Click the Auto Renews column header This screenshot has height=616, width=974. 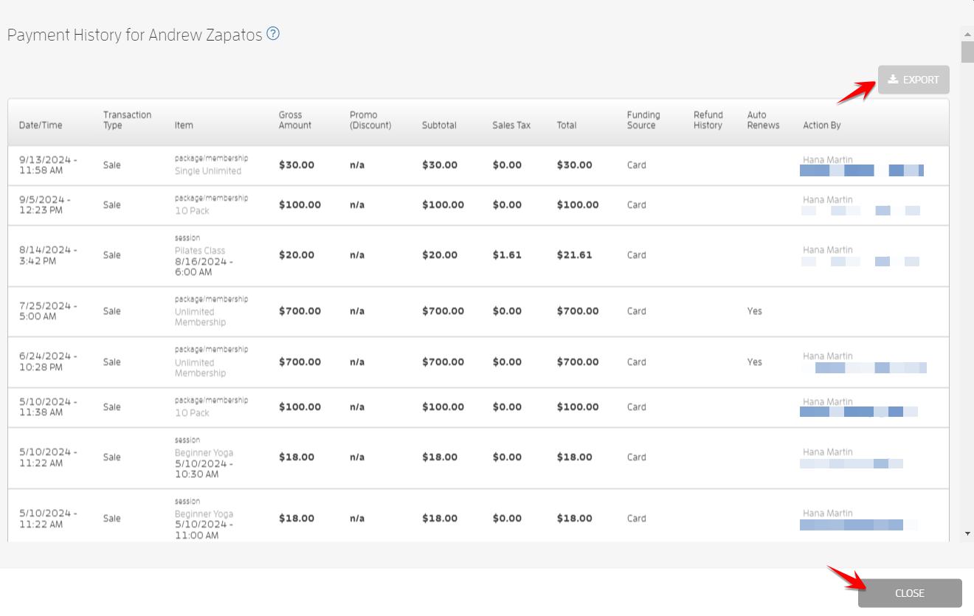(763, 120)
